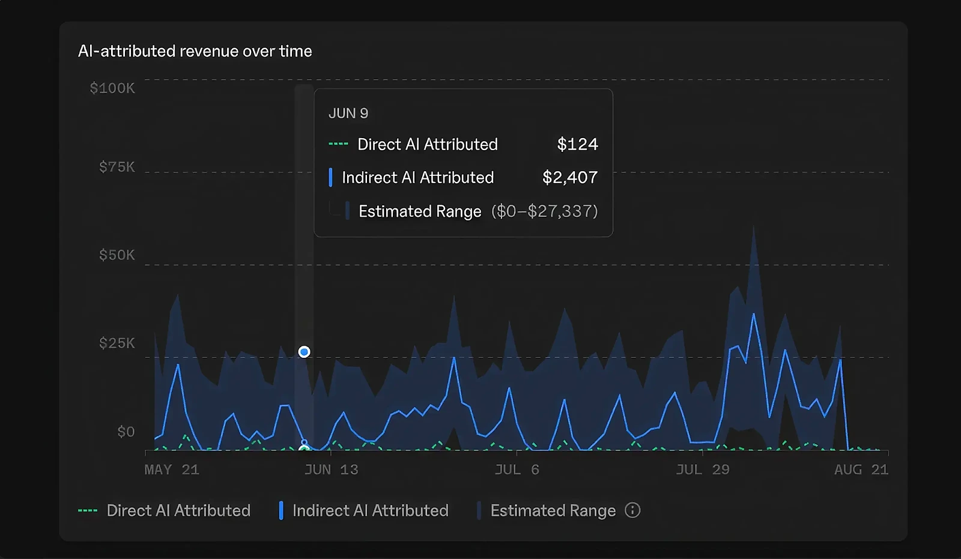Toggle Estimated Range legend item
Viewport: 961px width, 559px height.
[x=546, y=510]
